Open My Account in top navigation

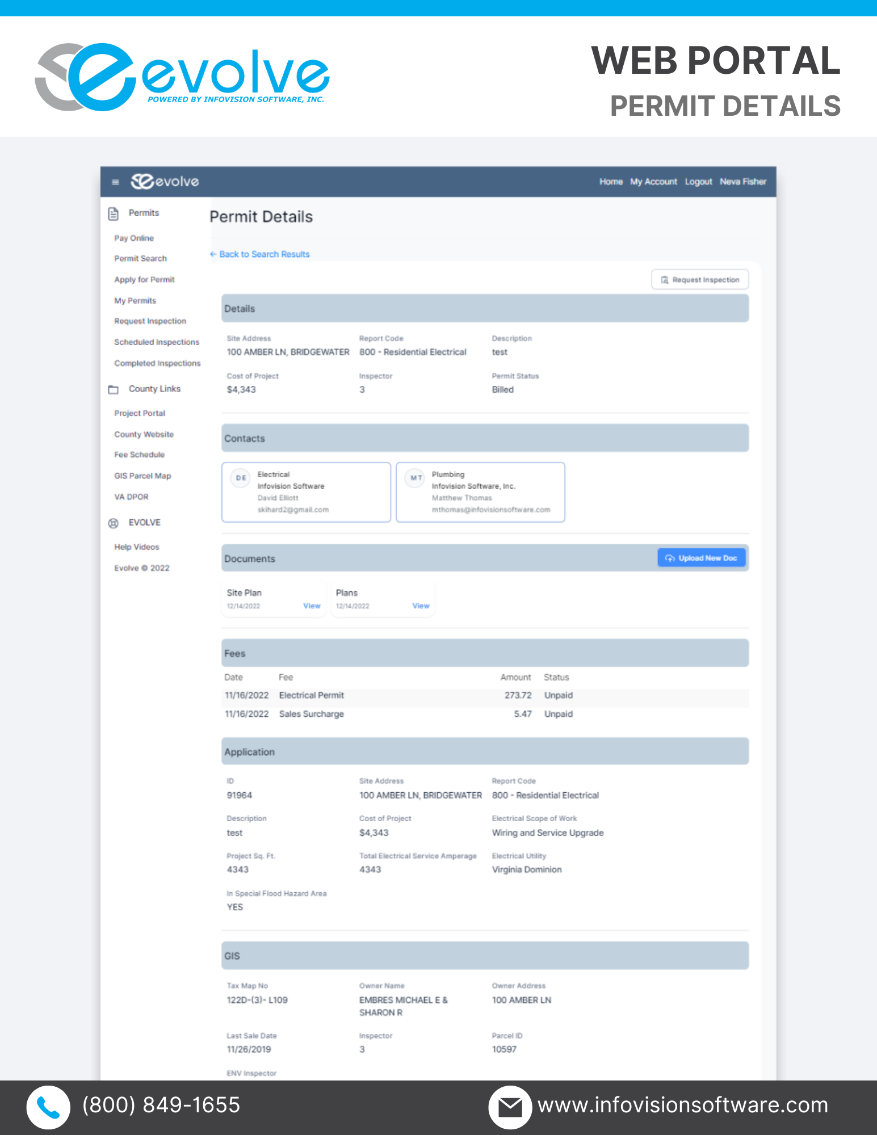pyautogui.click(x=653, y=182)
